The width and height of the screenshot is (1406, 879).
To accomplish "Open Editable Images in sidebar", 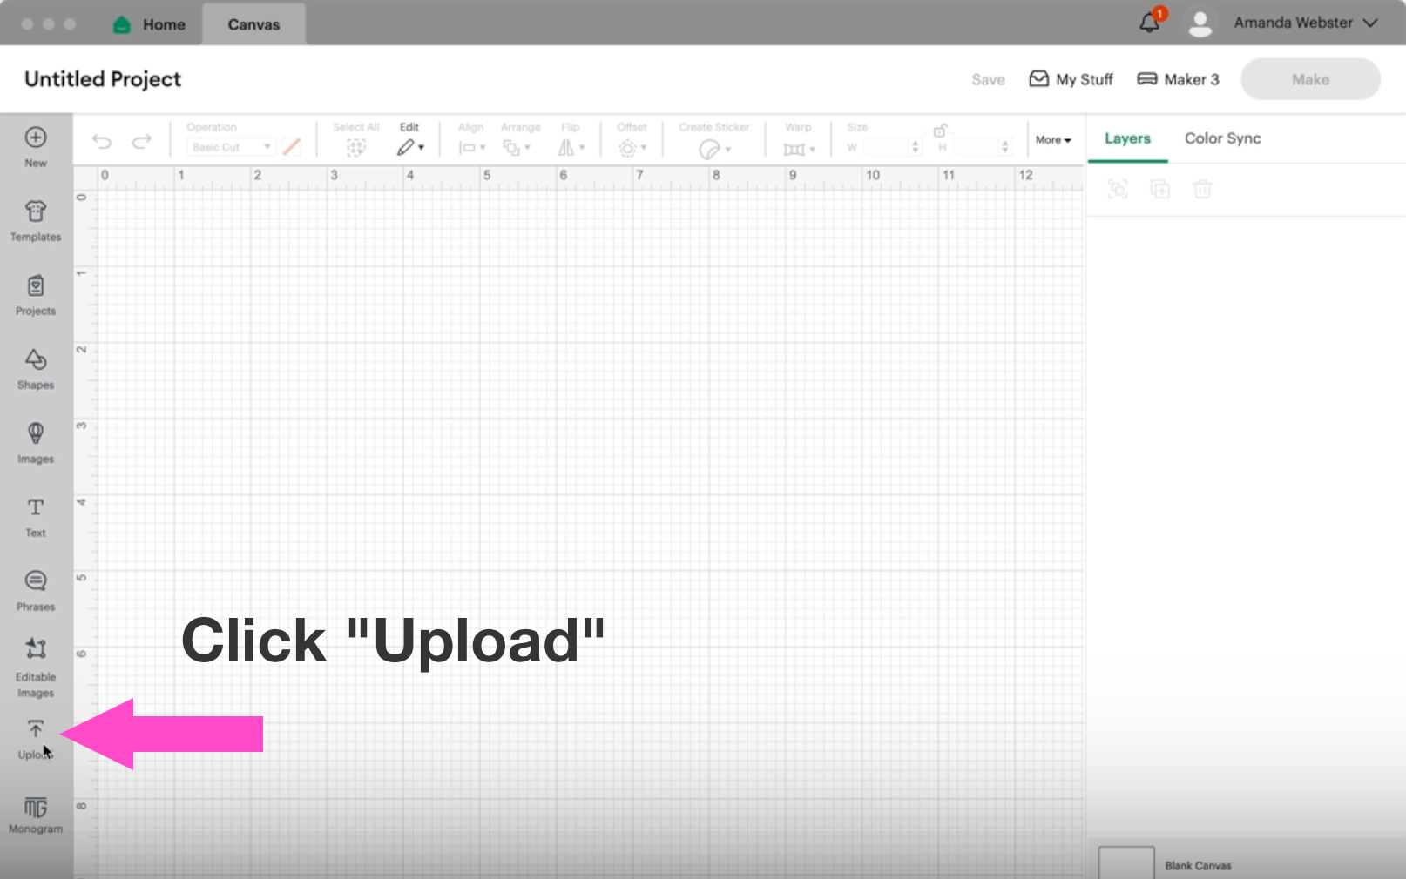I will point(36,667).
